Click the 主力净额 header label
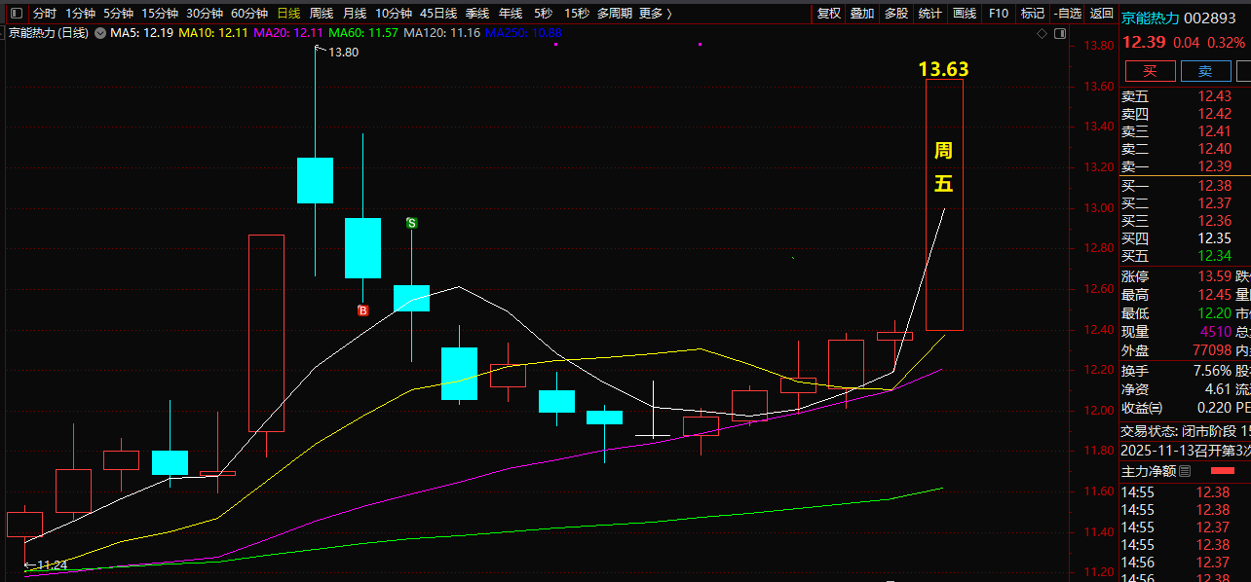This screenshot has width=1251, height=582. tap(1149, 471)
